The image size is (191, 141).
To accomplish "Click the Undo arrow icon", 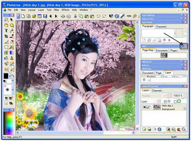I will coord(99,16).
